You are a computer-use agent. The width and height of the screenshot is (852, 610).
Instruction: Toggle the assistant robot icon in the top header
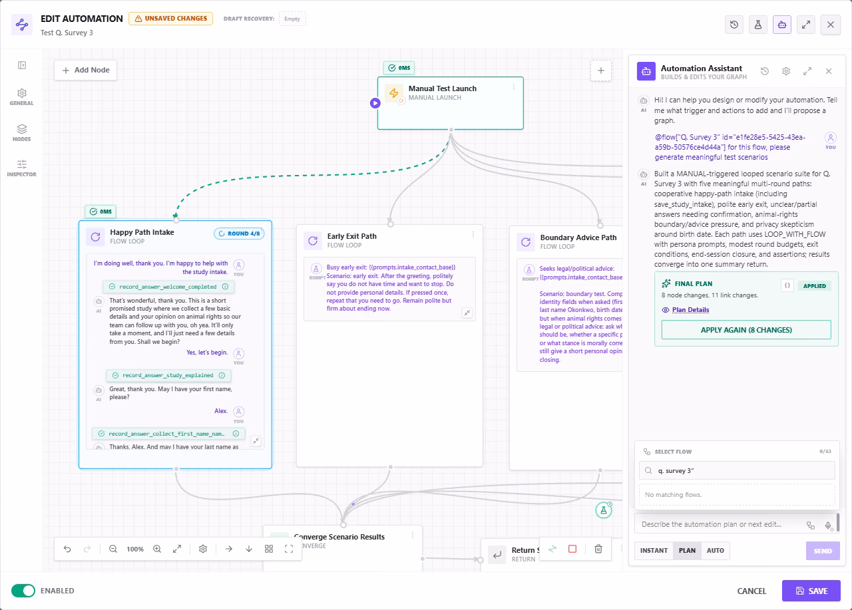click(782, 25)
